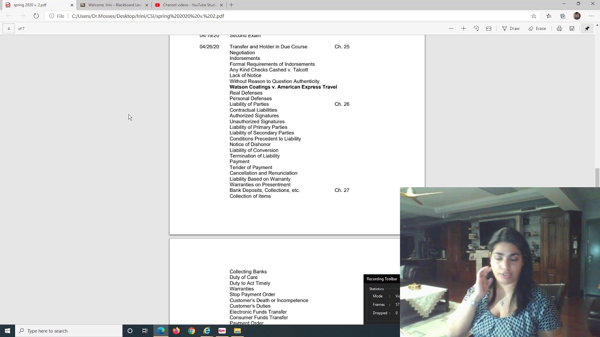
Task: Open a new browser tab
Action: coord(232,5)
